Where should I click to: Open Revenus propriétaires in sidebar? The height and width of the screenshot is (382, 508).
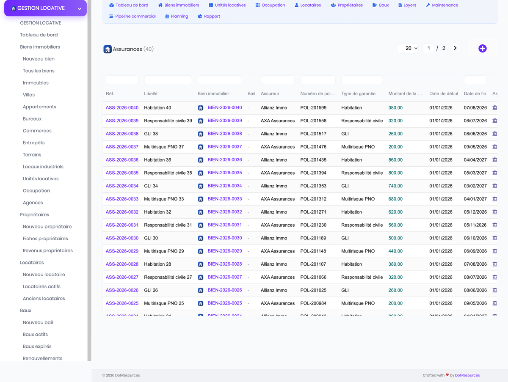coord(48,250)
